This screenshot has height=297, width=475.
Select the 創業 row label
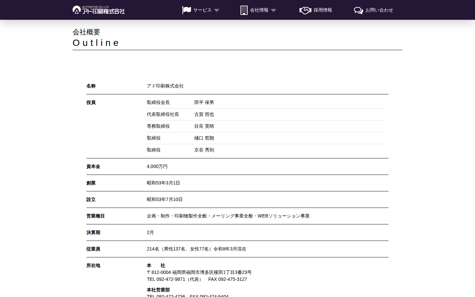click(91, 183)
